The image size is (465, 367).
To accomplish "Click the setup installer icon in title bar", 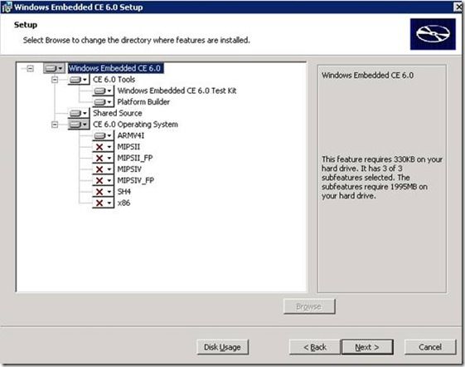I will click(7, 7).
